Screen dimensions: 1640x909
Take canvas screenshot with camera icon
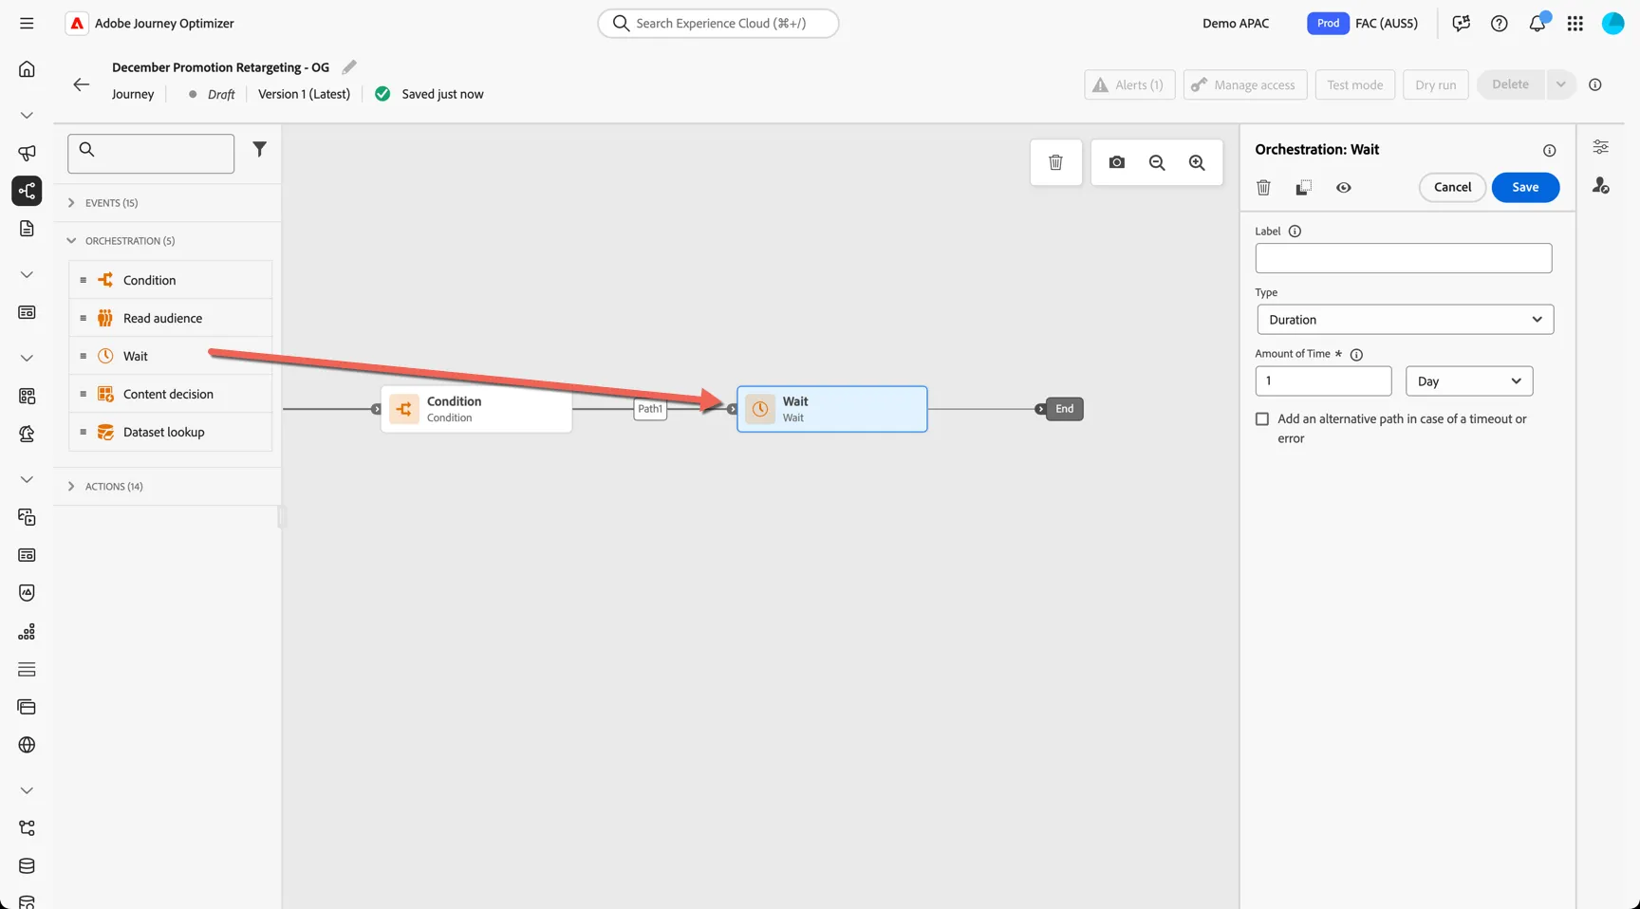tap(1117, 162)
